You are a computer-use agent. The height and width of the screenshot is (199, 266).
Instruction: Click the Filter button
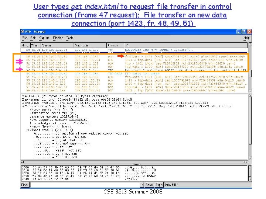coord(25,185)
